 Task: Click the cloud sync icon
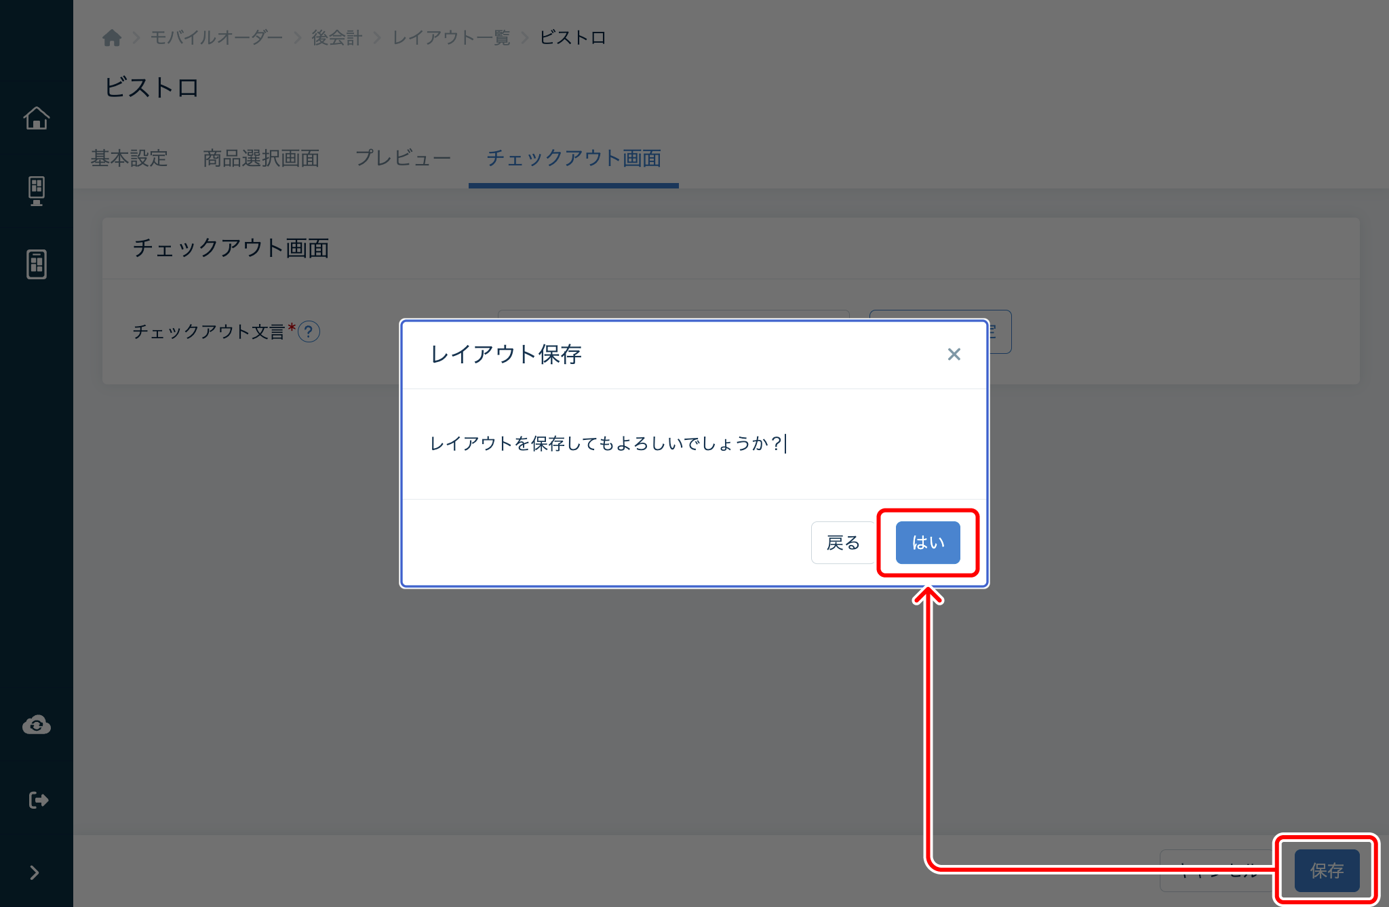[37, 725]
